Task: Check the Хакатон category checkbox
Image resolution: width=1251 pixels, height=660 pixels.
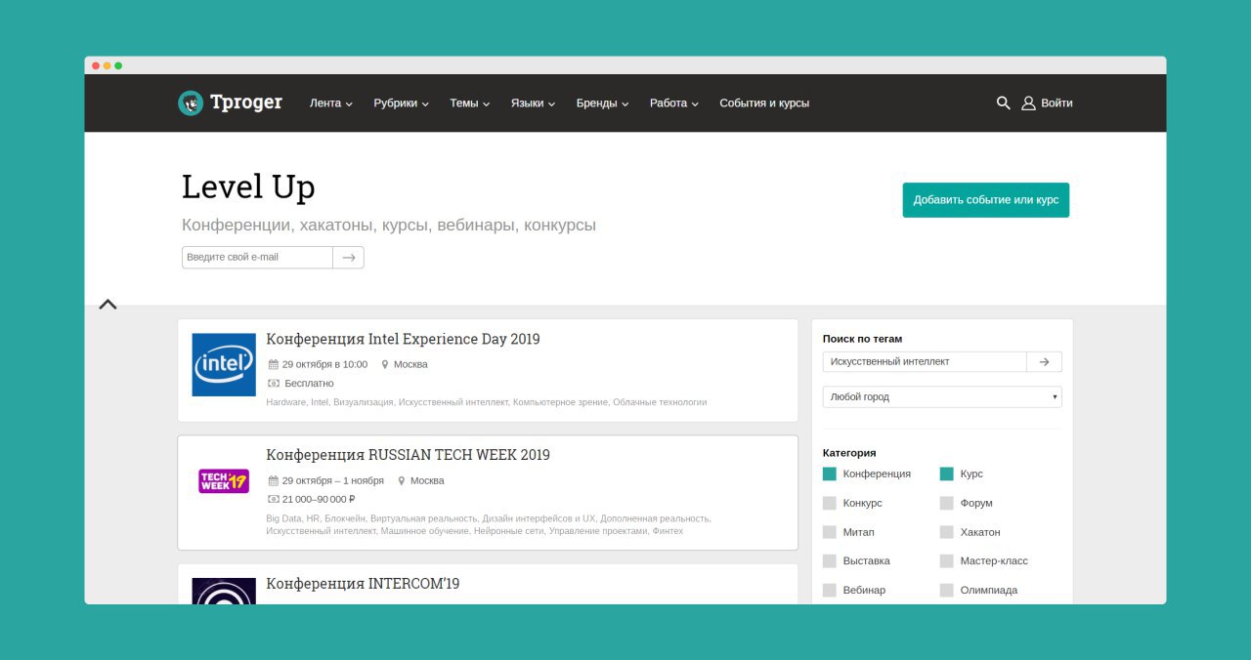Action: 947,532
